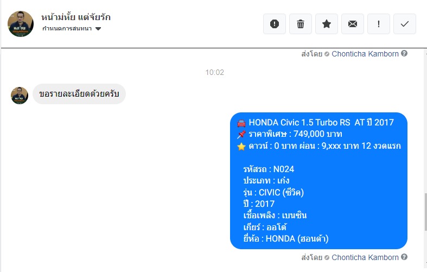Click the ราคาพิเศษ : 749,000 บาท line
This screenshot has width=427, height=272.
pyautogui.click(x=290, y=134)
